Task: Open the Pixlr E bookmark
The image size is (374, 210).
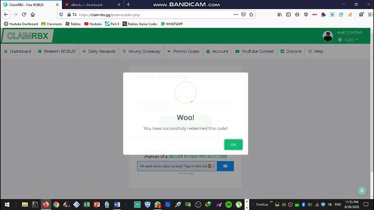Action: tap(112, 24)
